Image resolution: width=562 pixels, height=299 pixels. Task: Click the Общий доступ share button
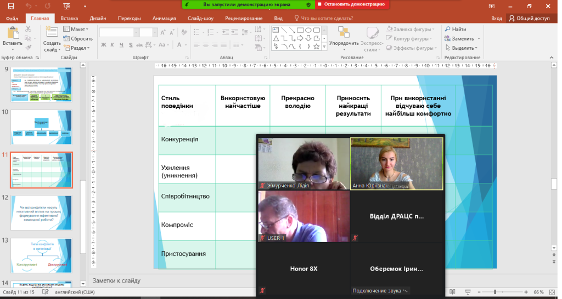click(x=529, y=18)
